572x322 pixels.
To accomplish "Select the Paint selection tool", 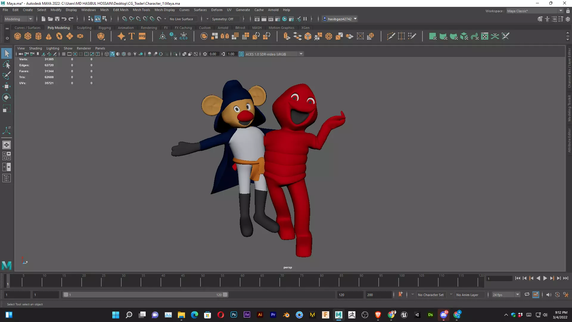I will (x=7, y=75).
